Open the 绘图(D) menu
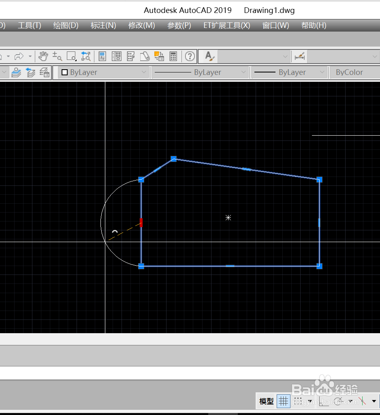The image size is (380, 415). pos(66,26)
